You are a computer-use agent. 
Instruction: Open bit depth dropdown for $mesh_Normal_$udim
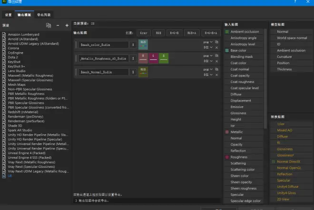pos(208,74)
